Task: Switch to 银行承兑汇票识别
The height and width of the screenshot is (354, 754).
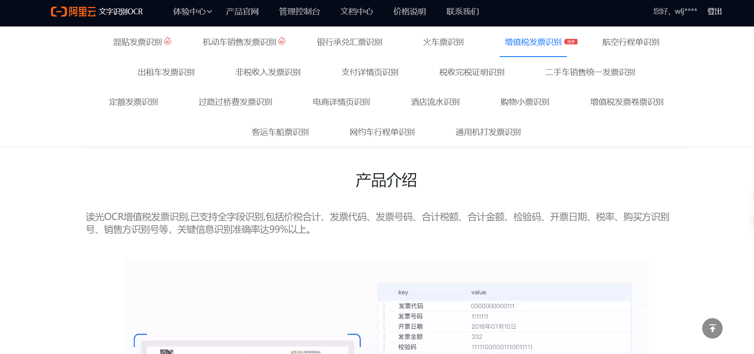Action: [x=349, y=42]
